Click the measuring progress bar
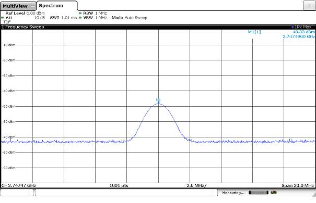This screenshot has width=316, height=203. click(x=259, y=193)
